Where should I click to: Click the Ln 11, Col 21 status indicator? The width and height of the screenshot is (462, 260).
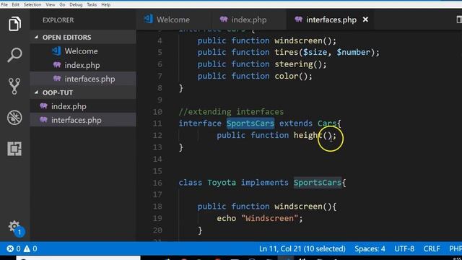[302, 248]
